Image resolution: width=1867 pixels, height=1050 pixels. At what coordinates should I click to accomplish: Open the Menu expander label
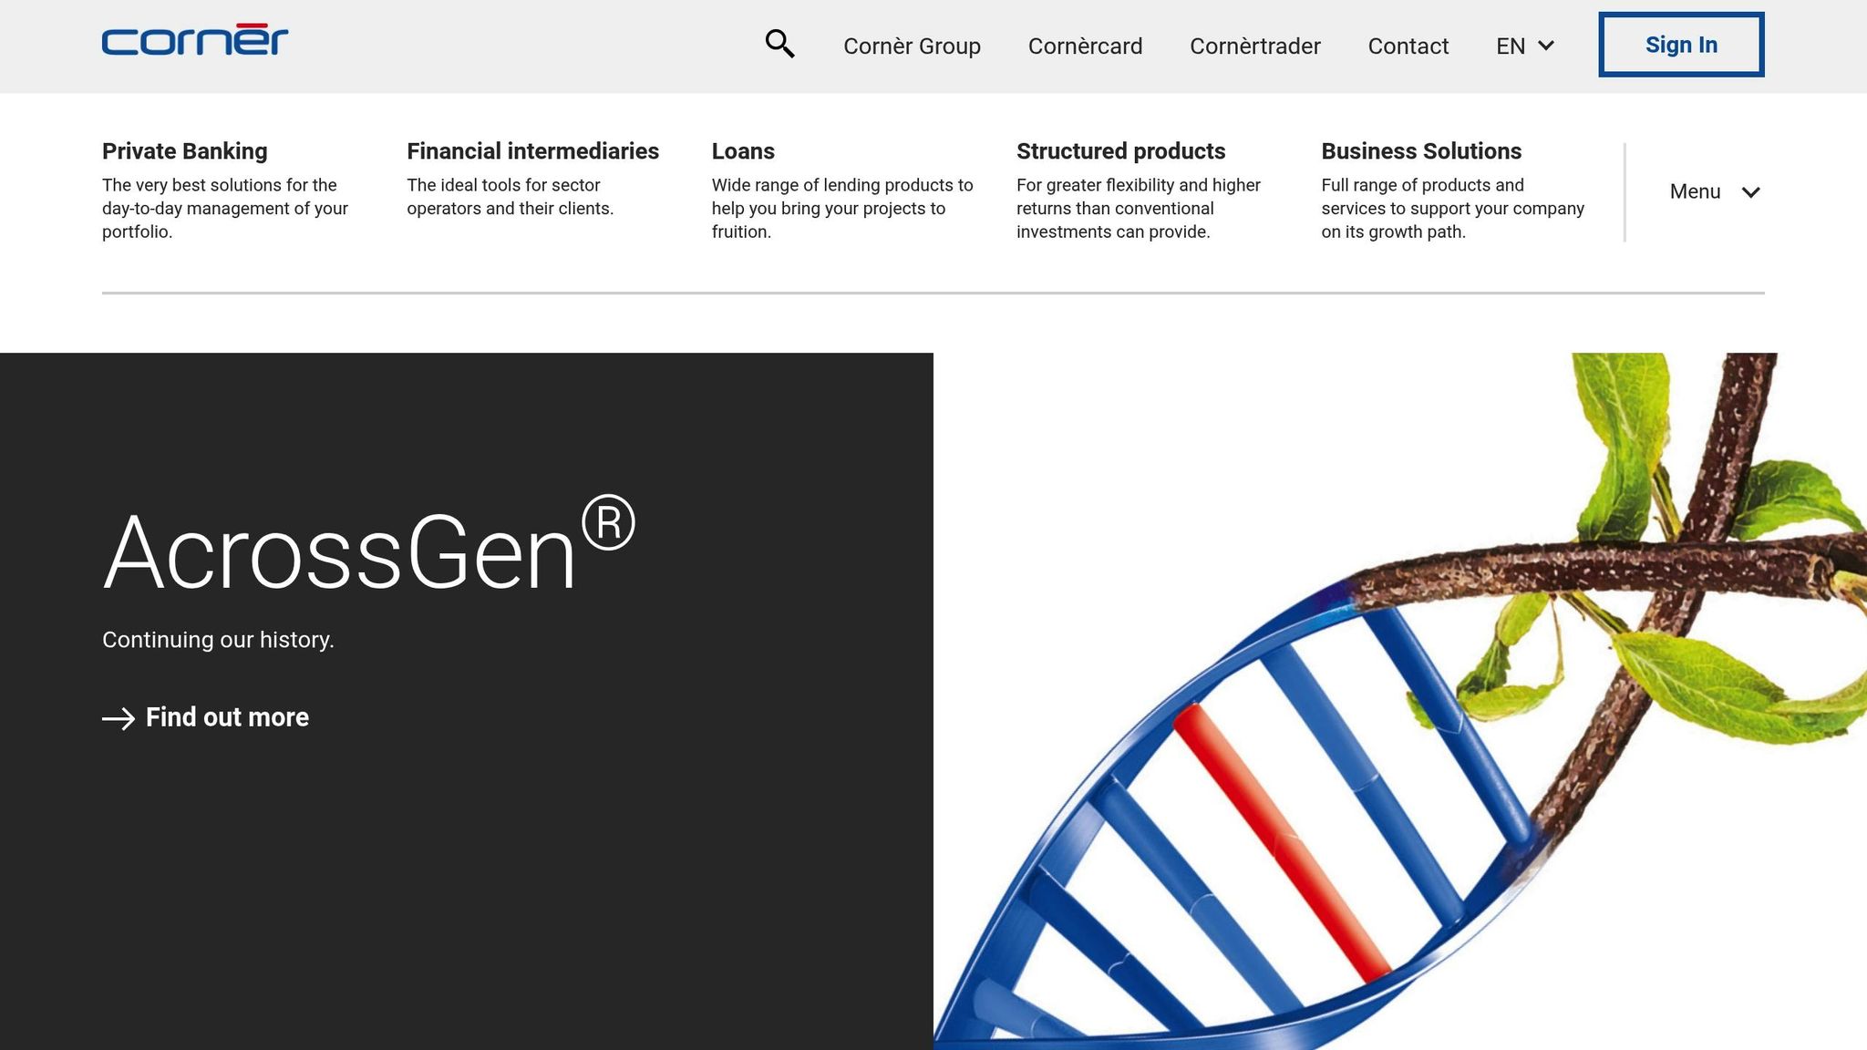[x=1695, y=191]
